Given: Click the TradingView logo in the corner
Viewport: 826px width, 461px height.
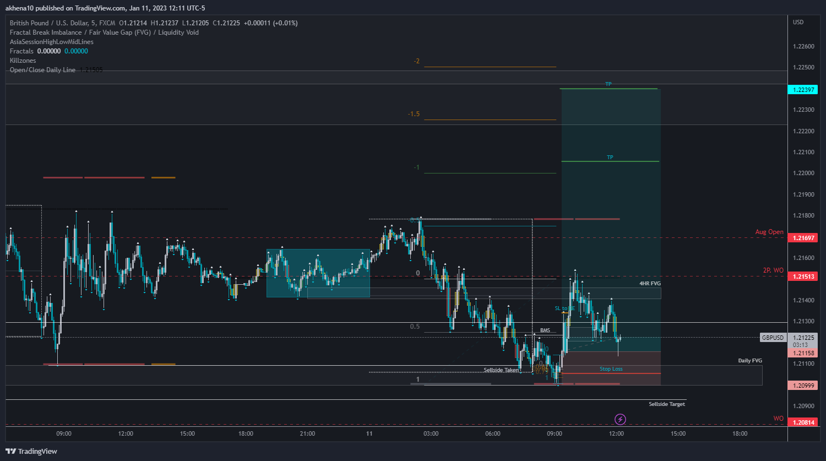Looking at the screenshot, I should click(x=31, y=451).
